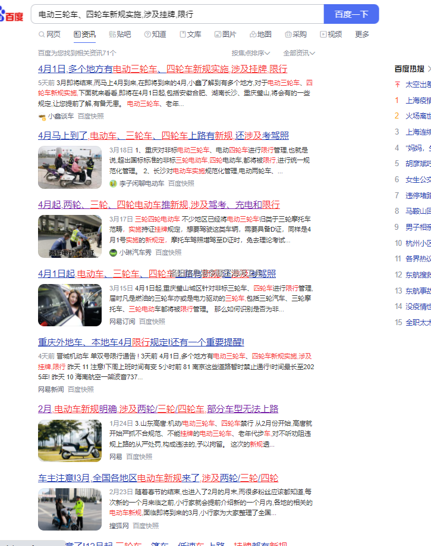The height and width of the screenshot is (546, 431).
Task: Open the 更多 menu
Action: point(362,34)
